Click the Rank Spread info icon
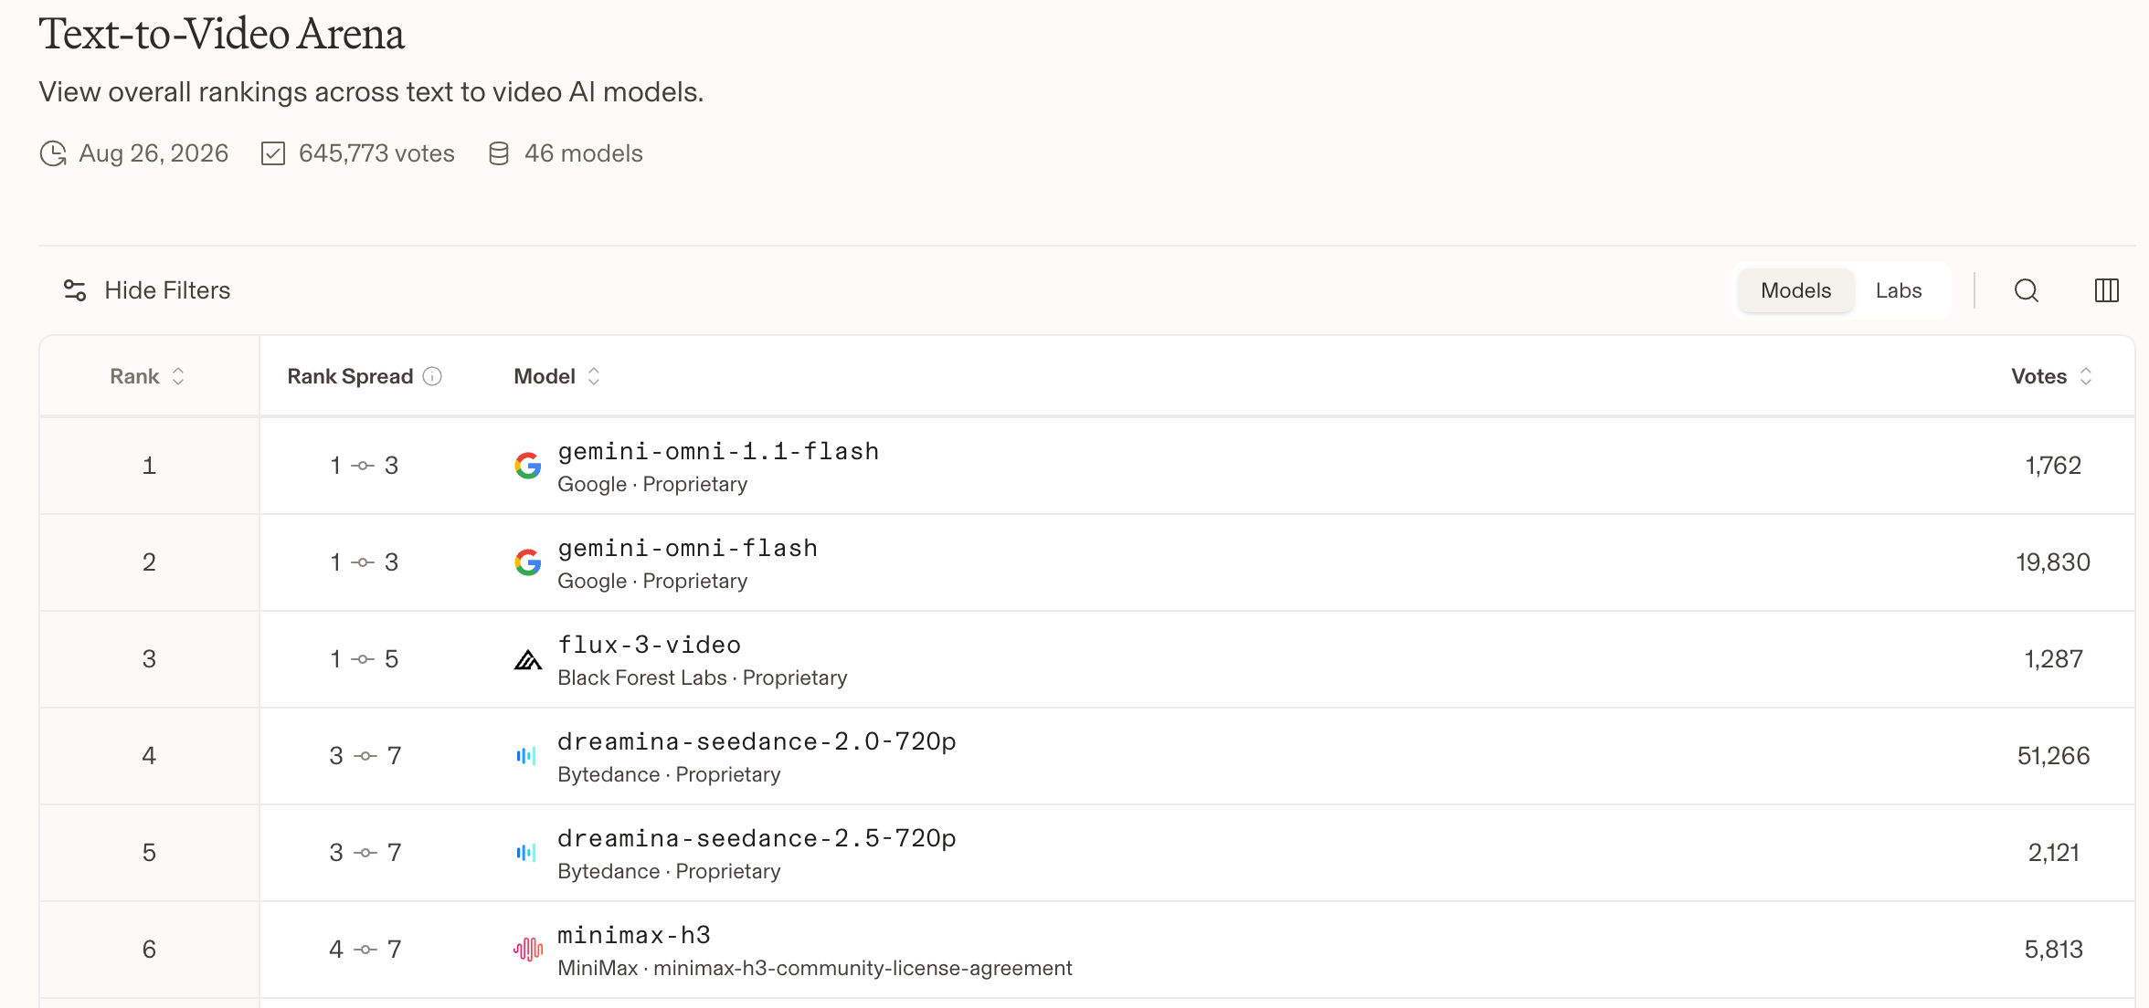Image resolution: width=2149 pixels, height=1008 pixels. (x=433, y=376)
